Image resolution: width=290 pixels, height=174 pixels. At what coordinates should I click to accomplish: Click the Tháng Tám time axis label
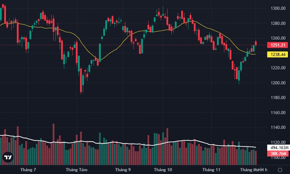76,169
